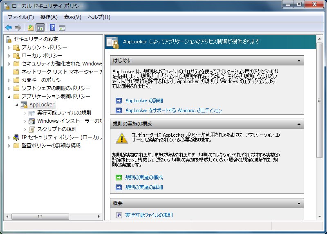Click the ソフトウェアの制限のポリシー folder icon
The height and width of the screenshot is (234, 327).
pos(16,88)
